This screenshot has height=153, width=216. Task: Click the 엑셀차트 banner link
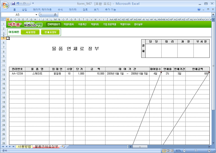click(x=95, y=24)
